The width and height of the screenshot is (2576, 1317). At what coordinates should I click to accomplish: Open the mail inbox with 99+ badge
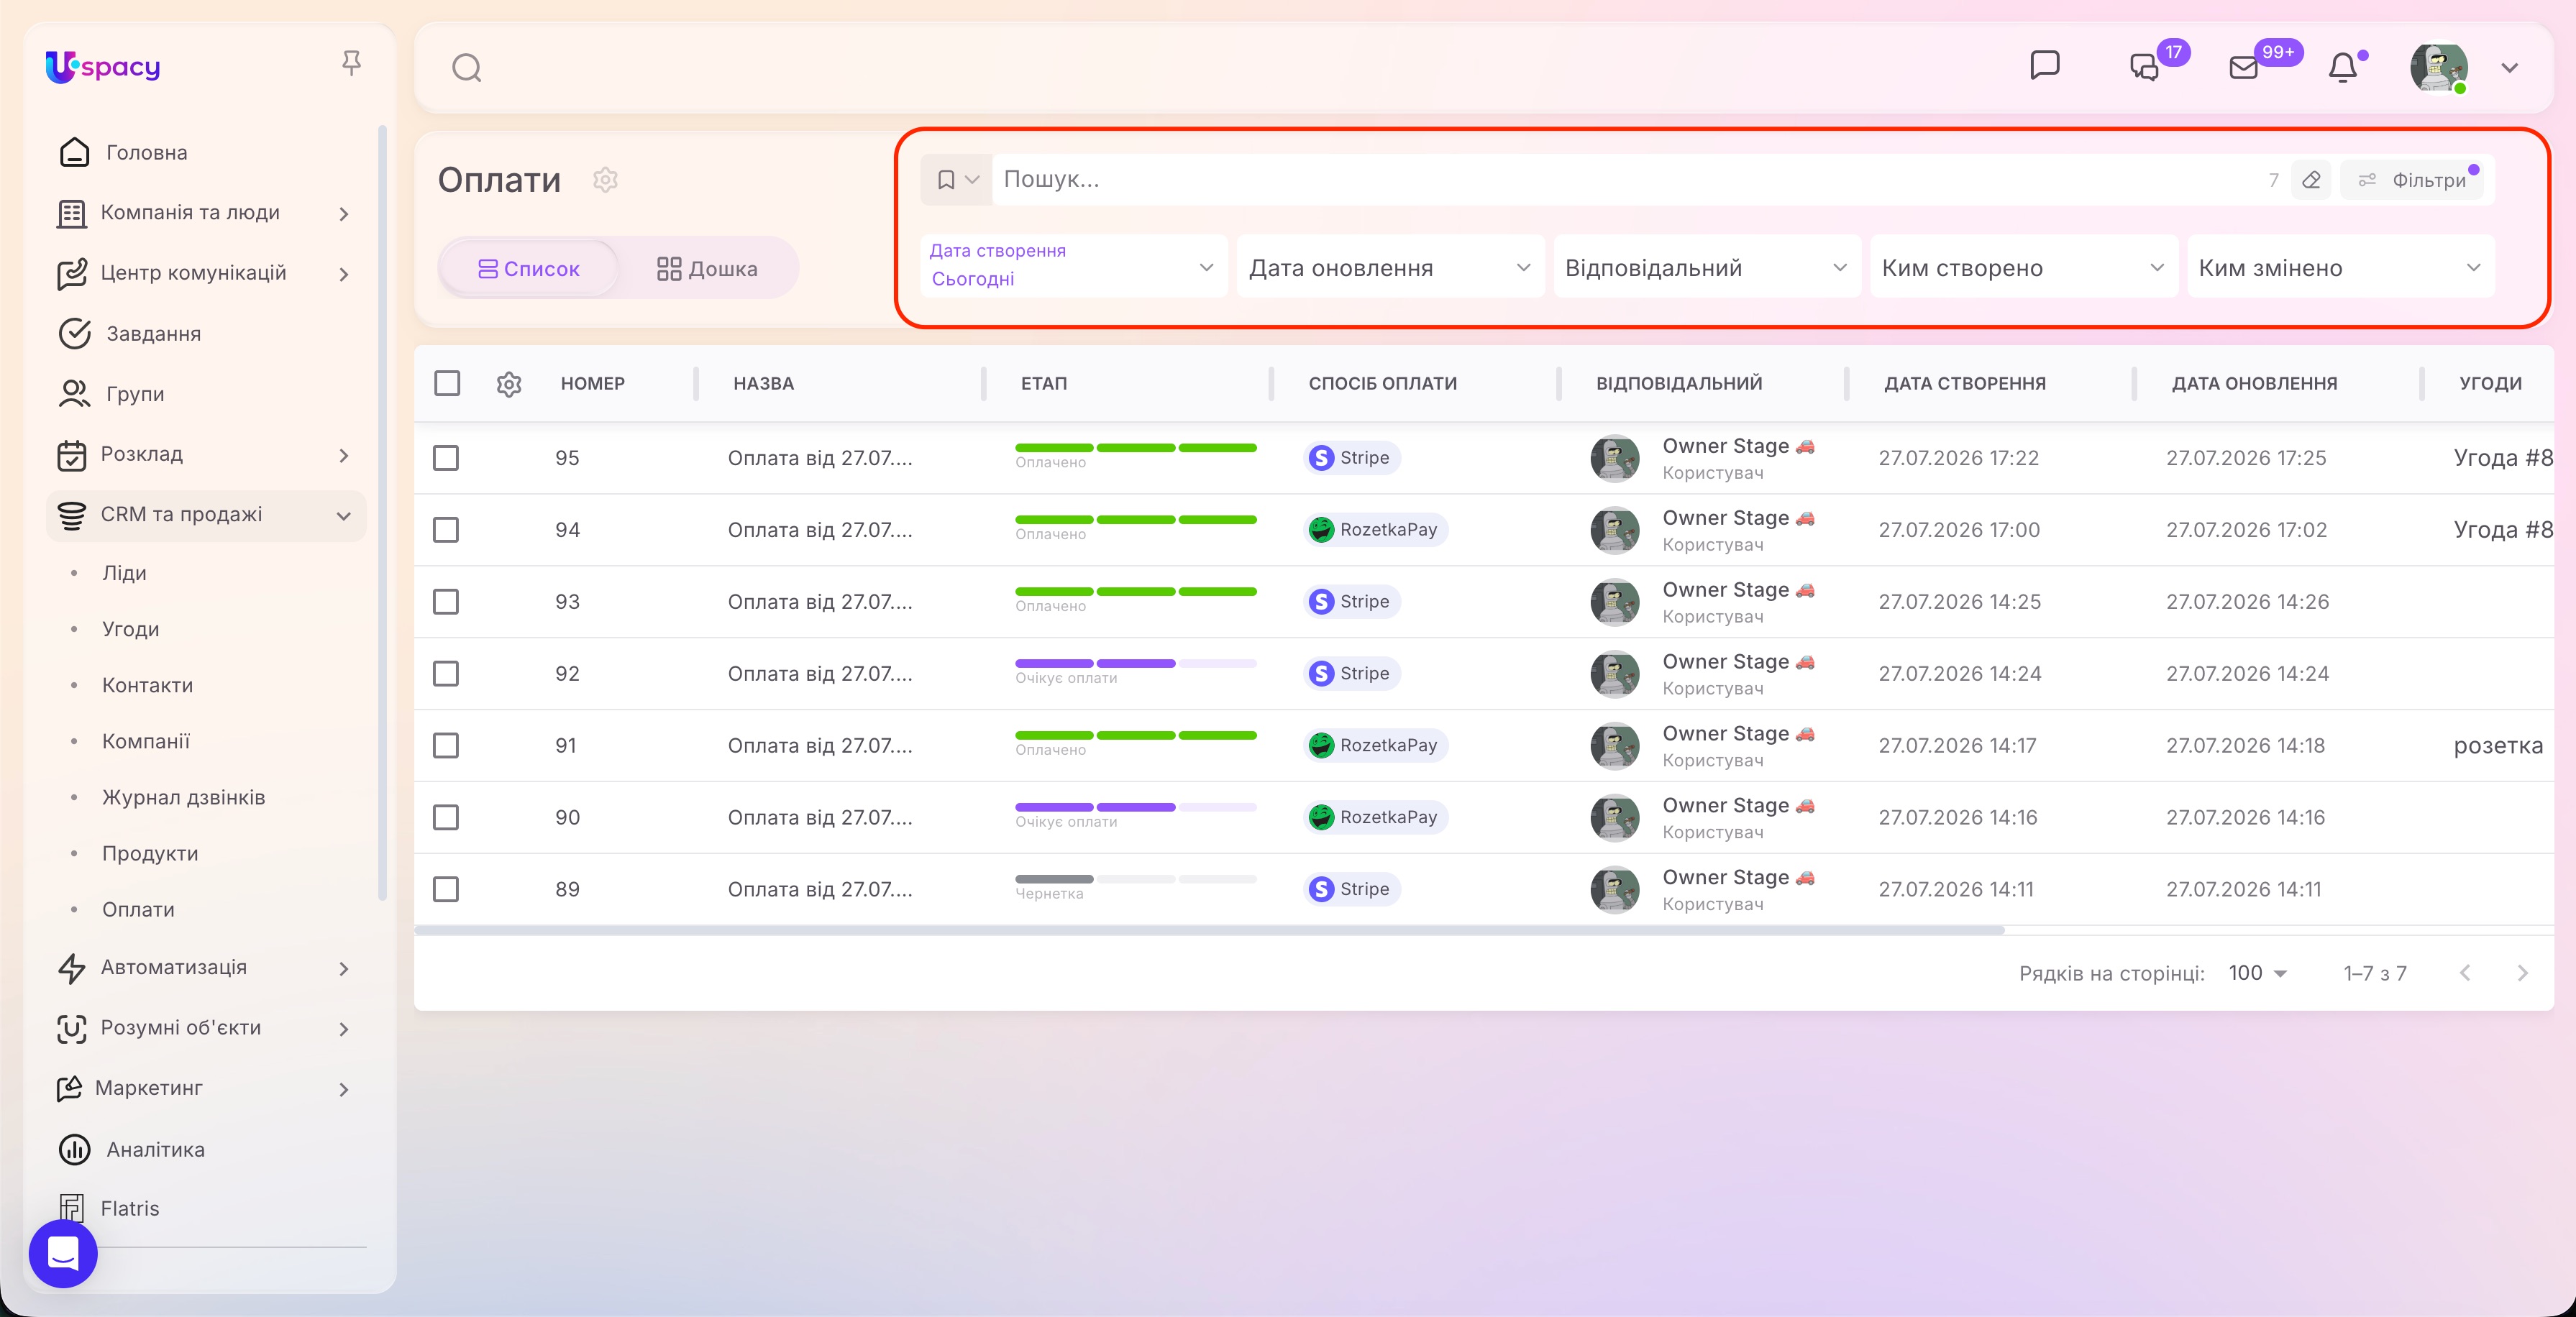(x=2244, y=68)
